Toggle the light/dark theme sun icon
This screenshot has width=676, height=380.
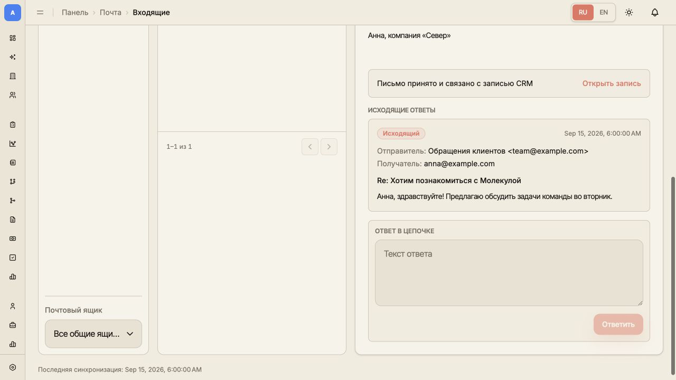tap(629, 12)
